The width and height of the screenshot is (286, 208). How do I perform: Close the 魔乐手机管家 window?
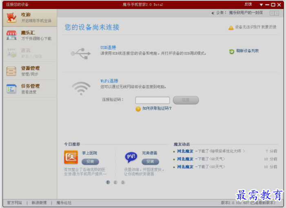(x=279, y=5)
